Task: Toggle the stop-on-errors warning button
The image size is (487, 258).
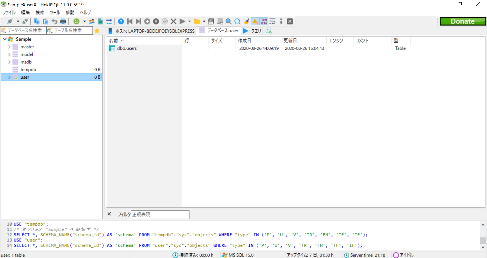Action: tap(255, 21)
